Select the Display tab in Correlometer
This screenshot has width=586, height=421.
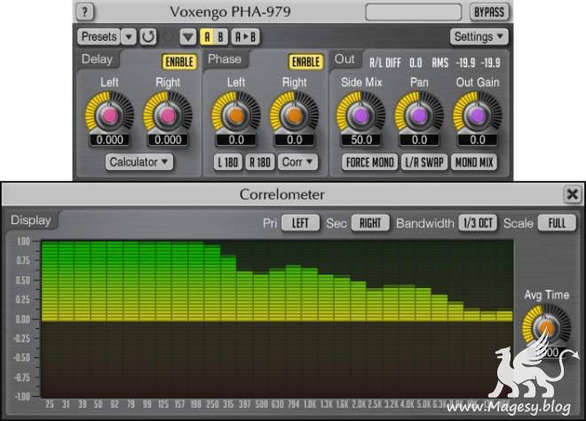[x=31, y=220]
